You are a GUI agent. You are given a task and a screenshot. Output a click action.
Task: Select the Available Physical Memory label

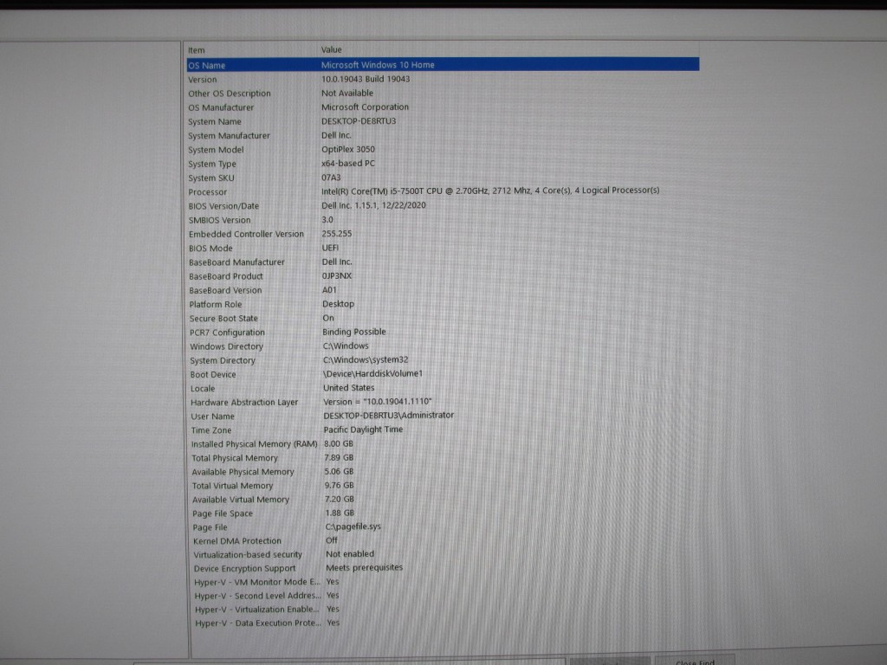pos(243,472)
